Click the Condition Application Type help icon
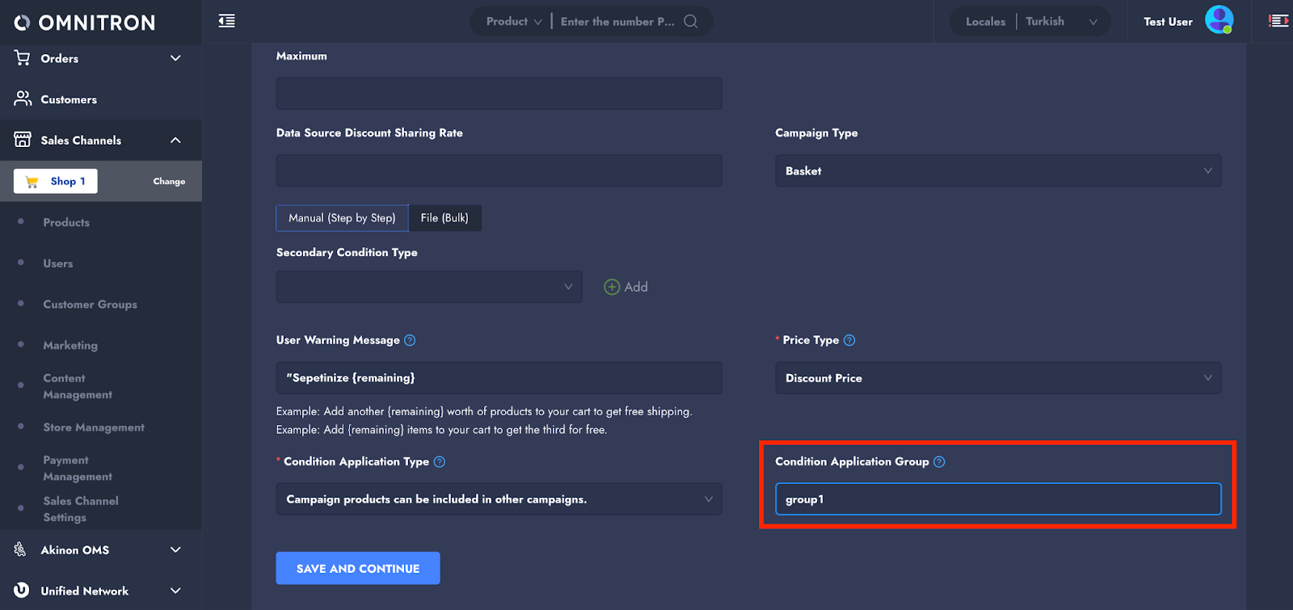Viewport: 1293px width, 610px height. 440,462
